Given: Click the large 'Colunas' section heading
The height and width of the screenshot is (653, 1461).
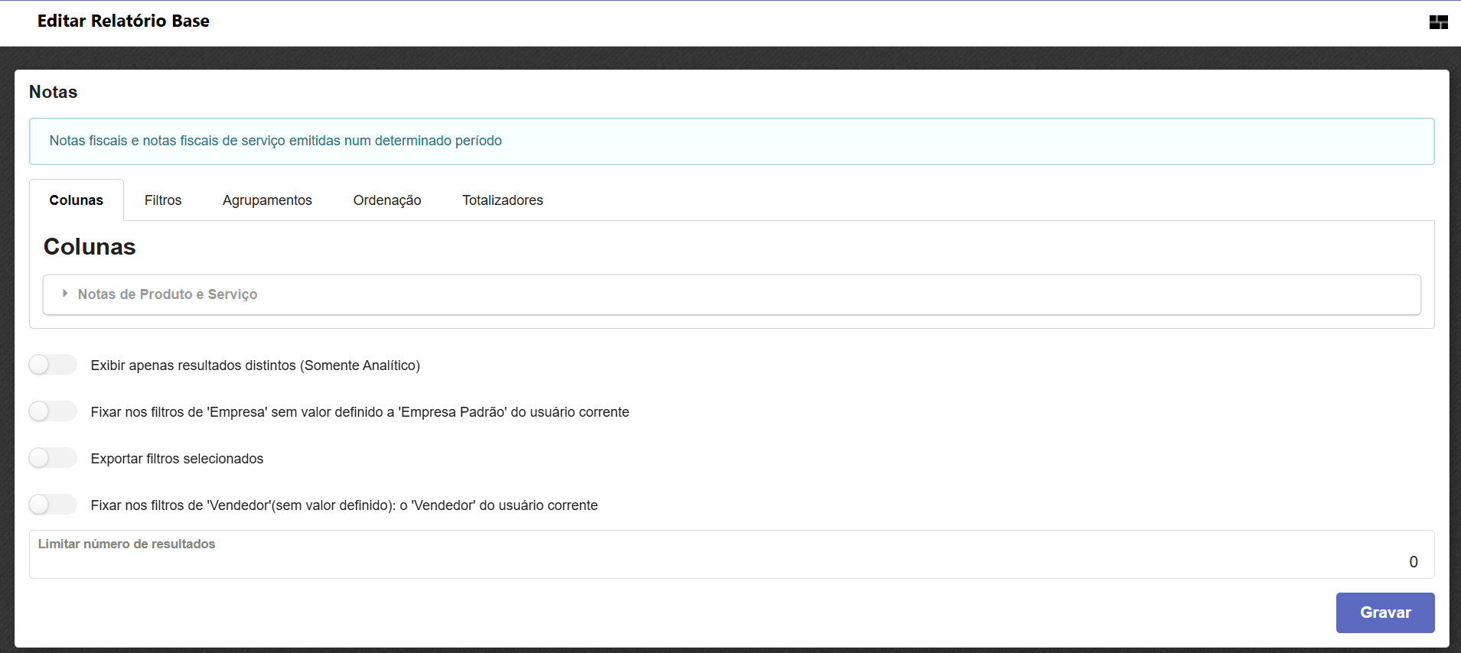Looking at the screenshot, I should click(x=90, y=247).
